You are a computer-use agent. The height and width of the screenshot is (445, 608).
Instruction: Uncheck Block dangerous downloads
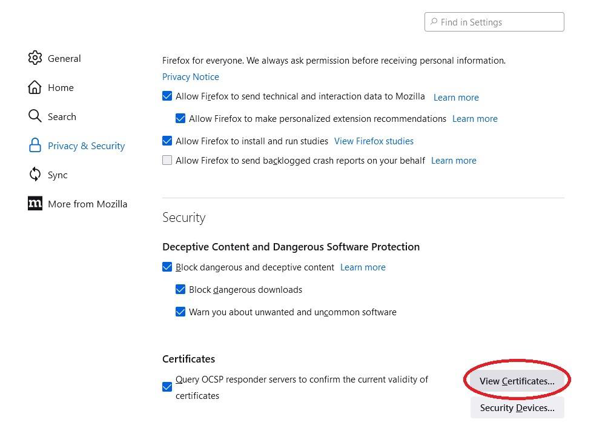180,289
